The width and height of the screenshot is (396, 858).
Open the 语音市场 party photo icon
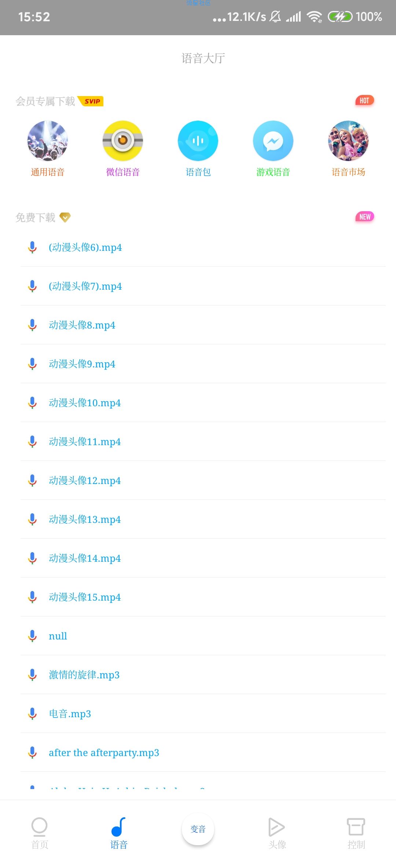pos(348,141)
